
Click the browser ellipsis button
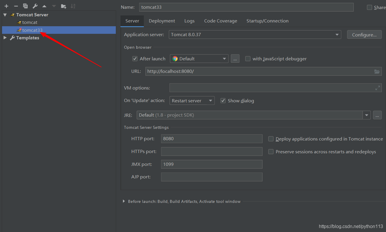click(x=235, y=59)
